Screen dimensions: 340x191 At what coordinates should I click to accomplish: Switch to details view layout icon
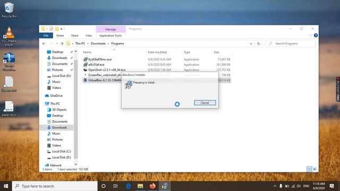click(309, 169)
